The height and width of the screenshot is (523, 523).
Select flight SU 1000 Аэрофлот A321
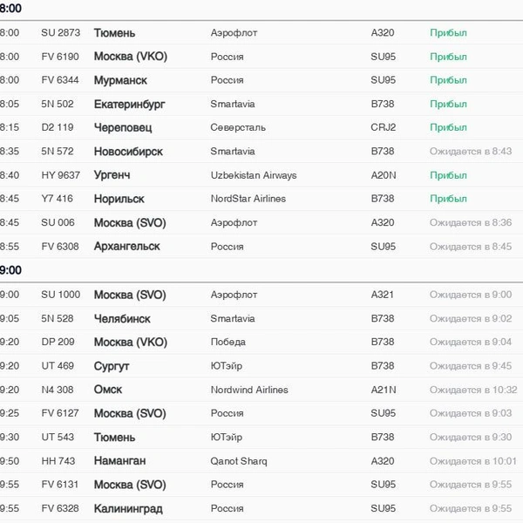coord(261,295)
